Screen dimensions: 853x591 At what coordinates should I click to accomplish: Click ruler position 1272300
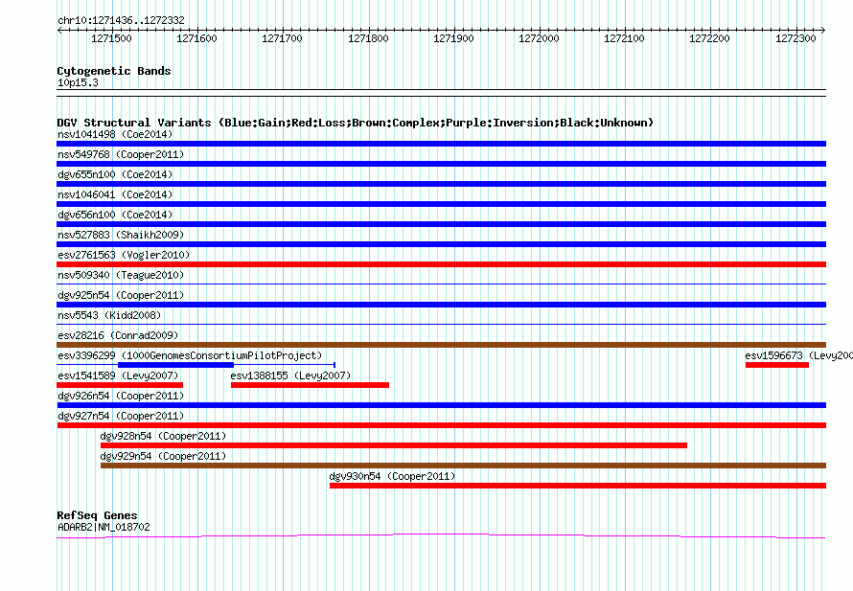[x=795, y=38]
